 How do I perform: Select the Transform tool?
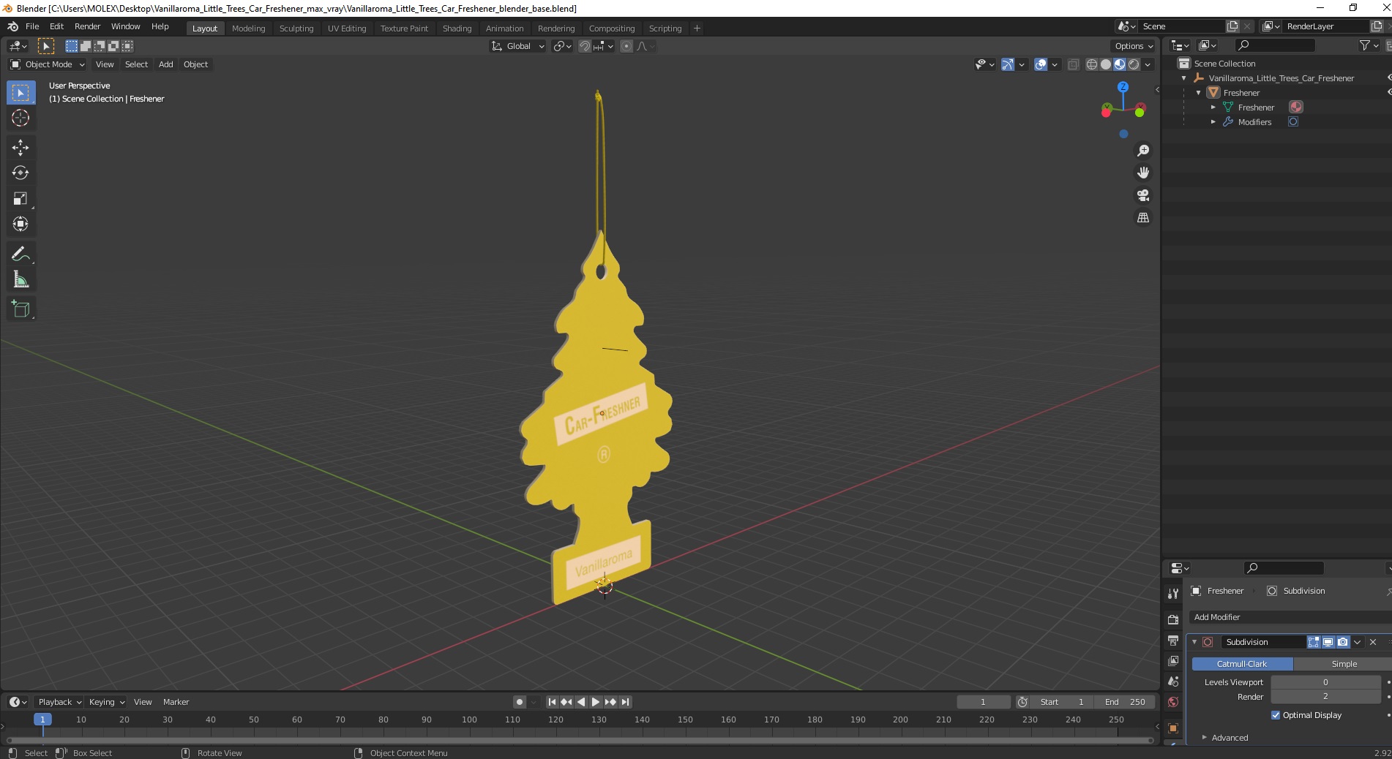(x=20, y=224)
